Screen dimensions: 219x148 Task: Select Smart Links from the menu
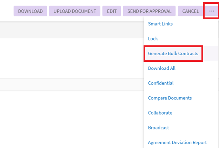(x=160, y=24)
